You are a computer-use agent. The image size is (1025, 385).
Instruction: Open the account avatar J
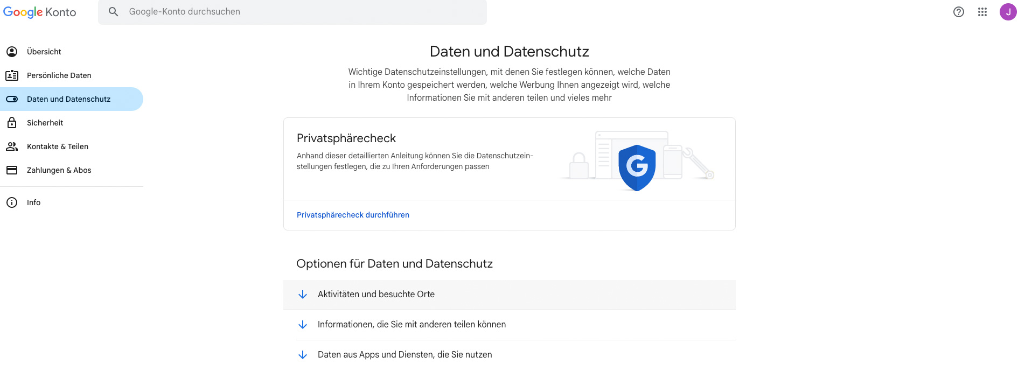1008,12
